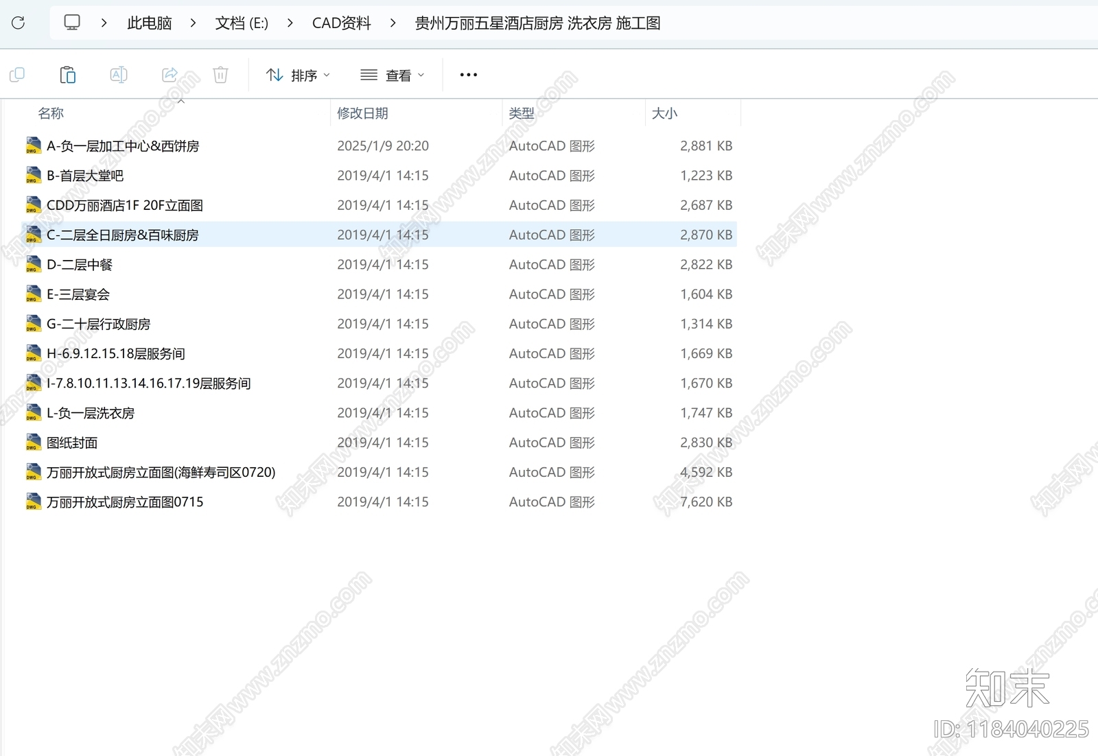Click the delete trash icon
The image size is (1098, 756).
pos(220,75)
